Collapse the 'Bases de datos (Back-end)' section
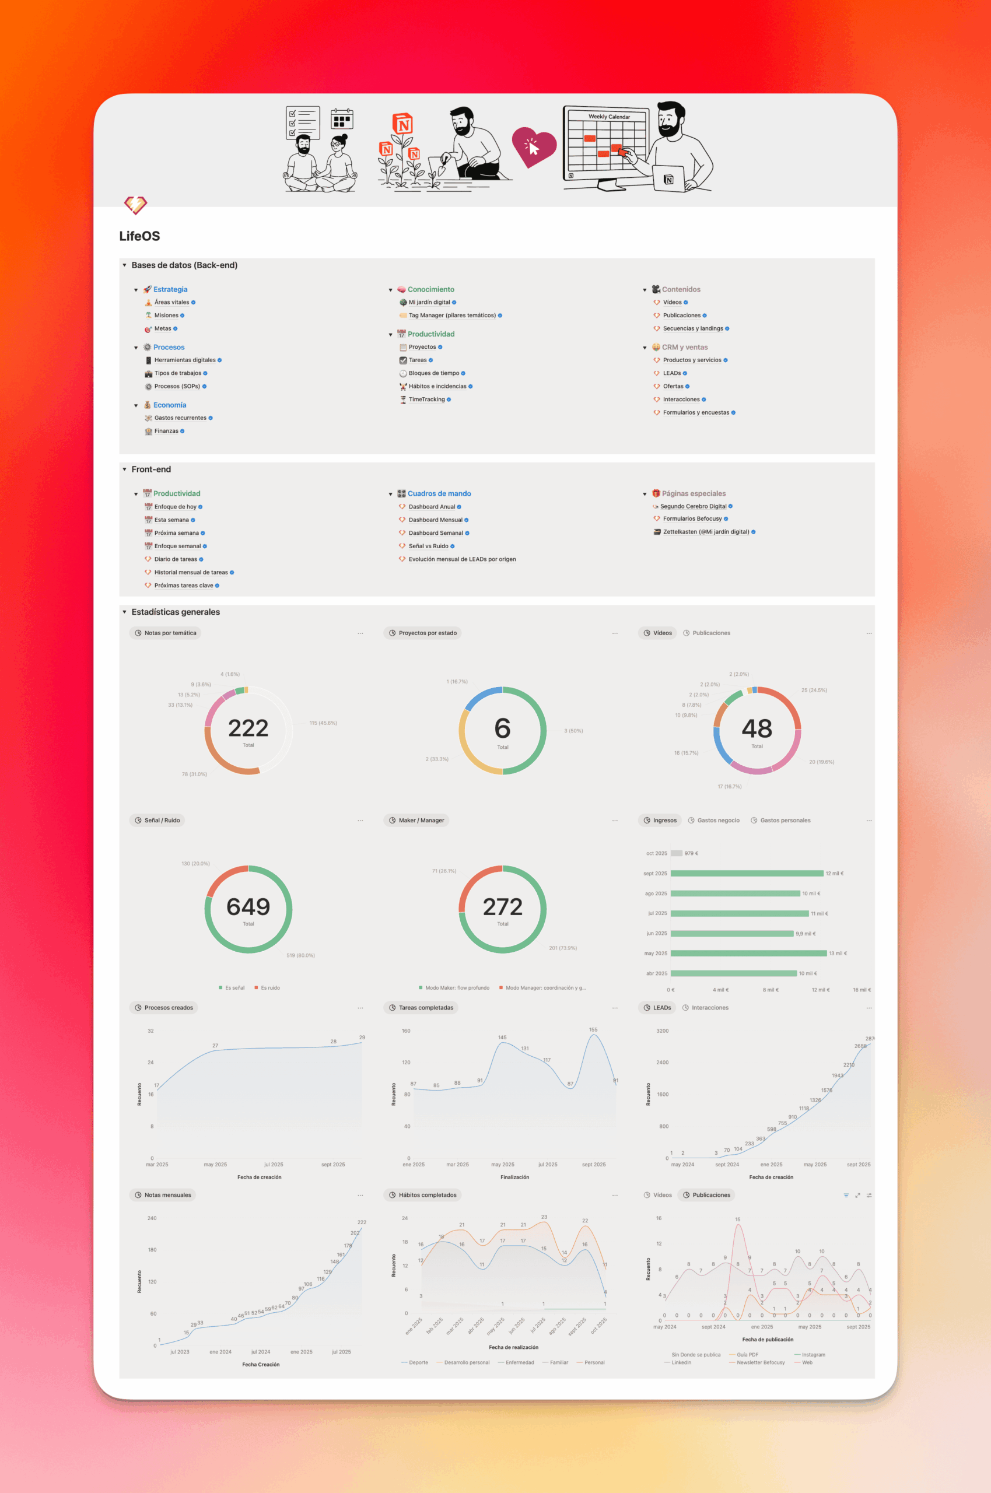This screenshot has width=991, height=1493. pyautogui.click(x=124, y=265)
